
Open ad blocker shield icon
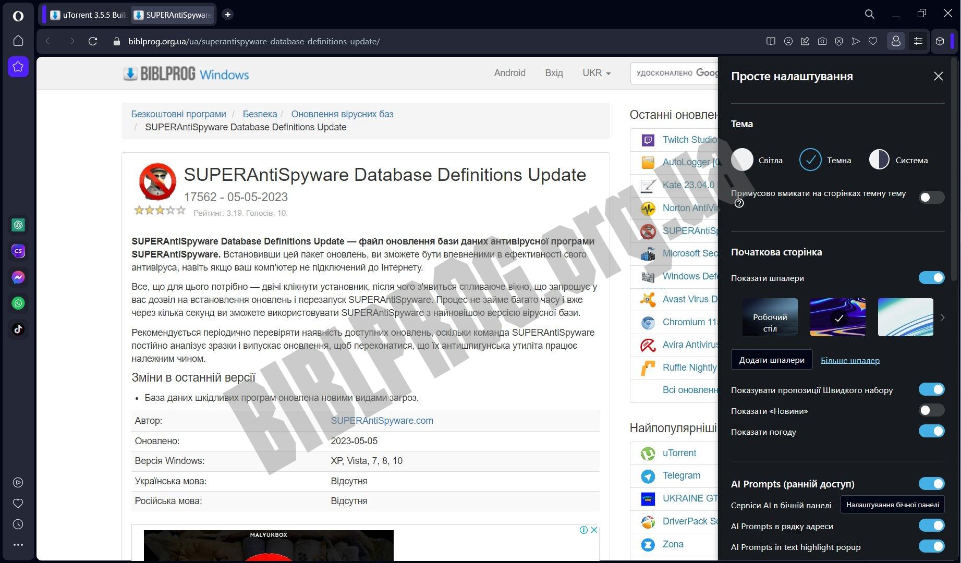point(839,41)
